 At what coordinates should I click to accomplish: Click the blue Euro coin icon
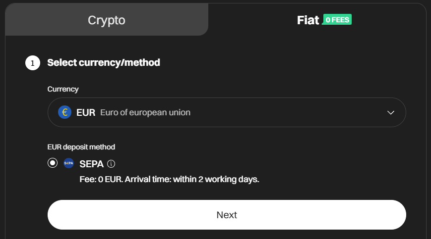click(x=64, y=112)
